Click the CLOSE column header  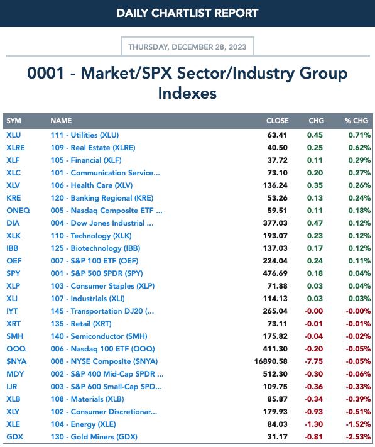pyautogui.click(x=278, y=121)
